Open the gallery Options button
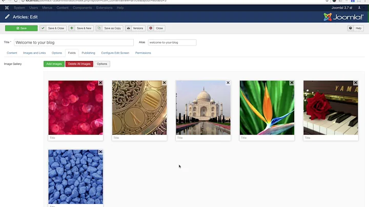Viewport: 369px width, 207px height. tap(102, 64)
